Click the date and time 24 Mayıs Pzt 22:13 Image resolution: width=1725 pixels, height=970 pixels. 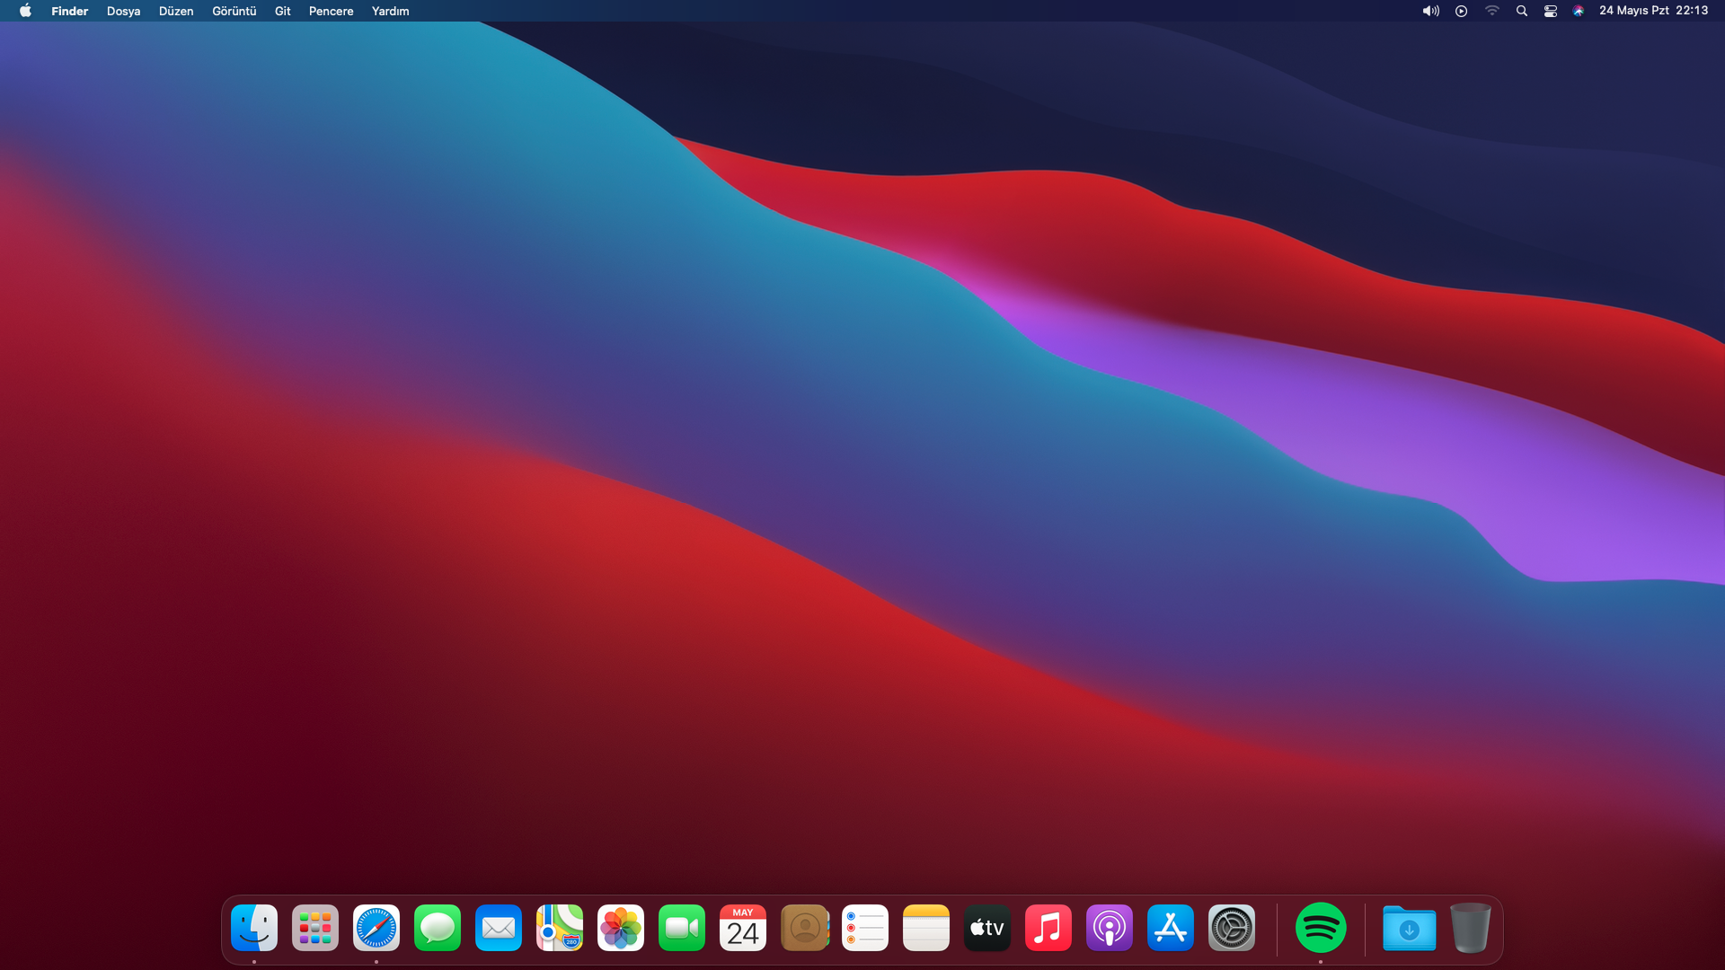tap(1653, 11)
